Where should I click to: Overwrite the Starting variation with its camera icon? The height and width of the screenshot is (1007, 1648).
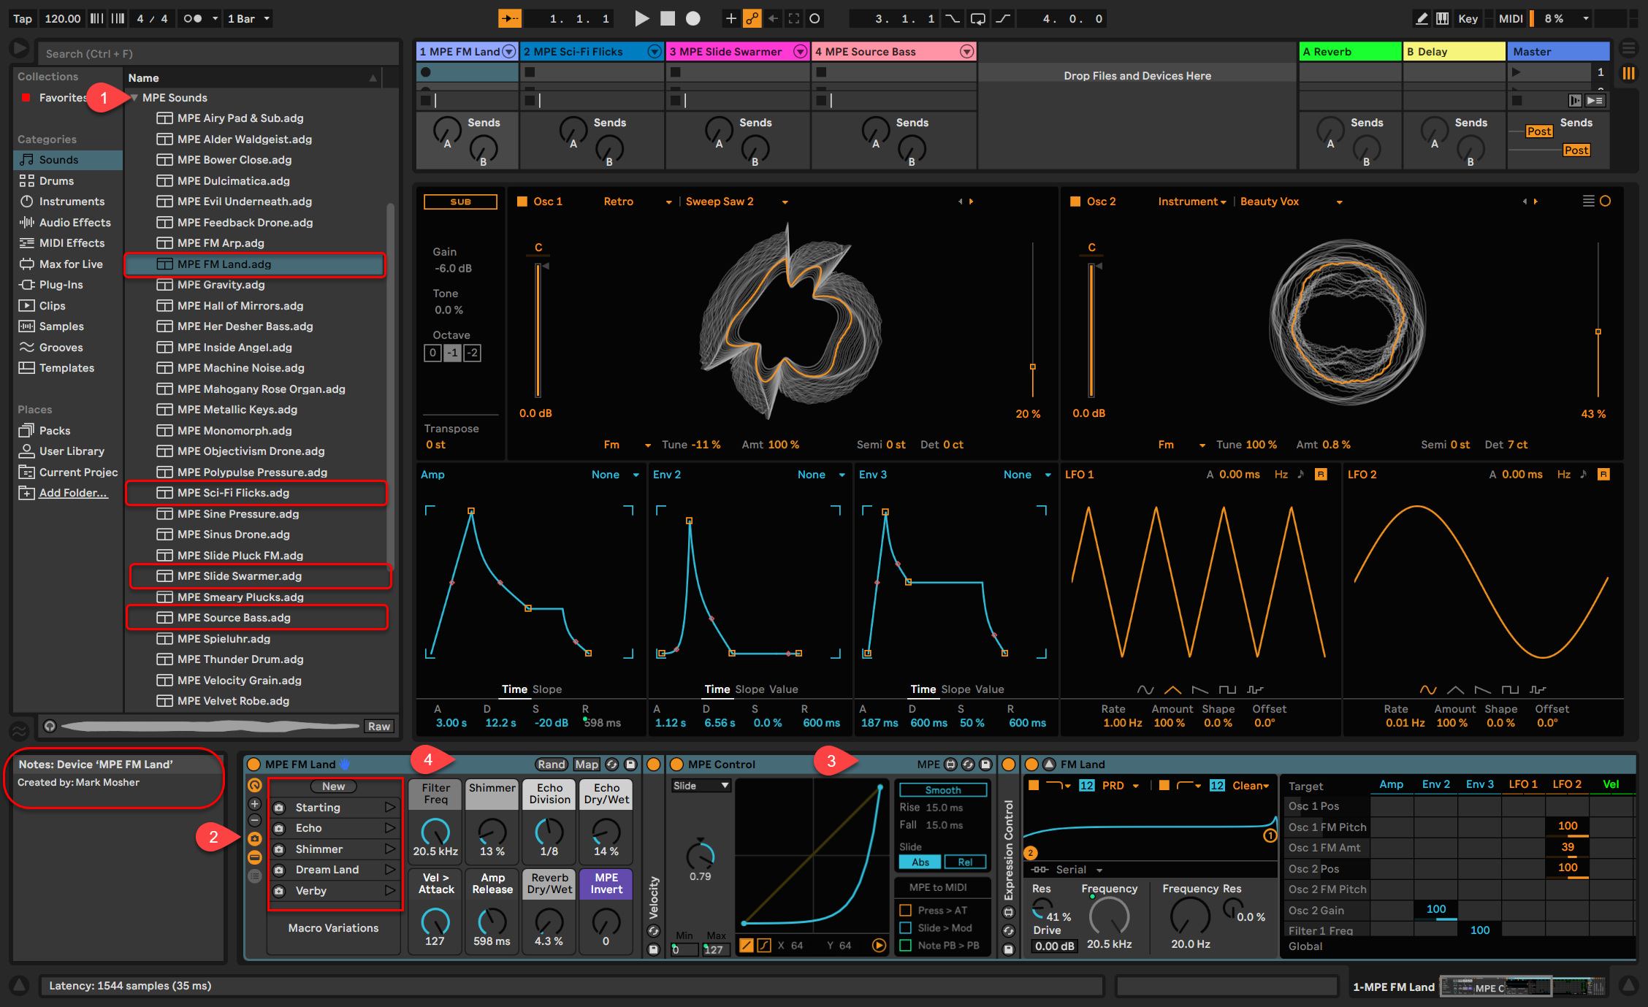point(279,808)
